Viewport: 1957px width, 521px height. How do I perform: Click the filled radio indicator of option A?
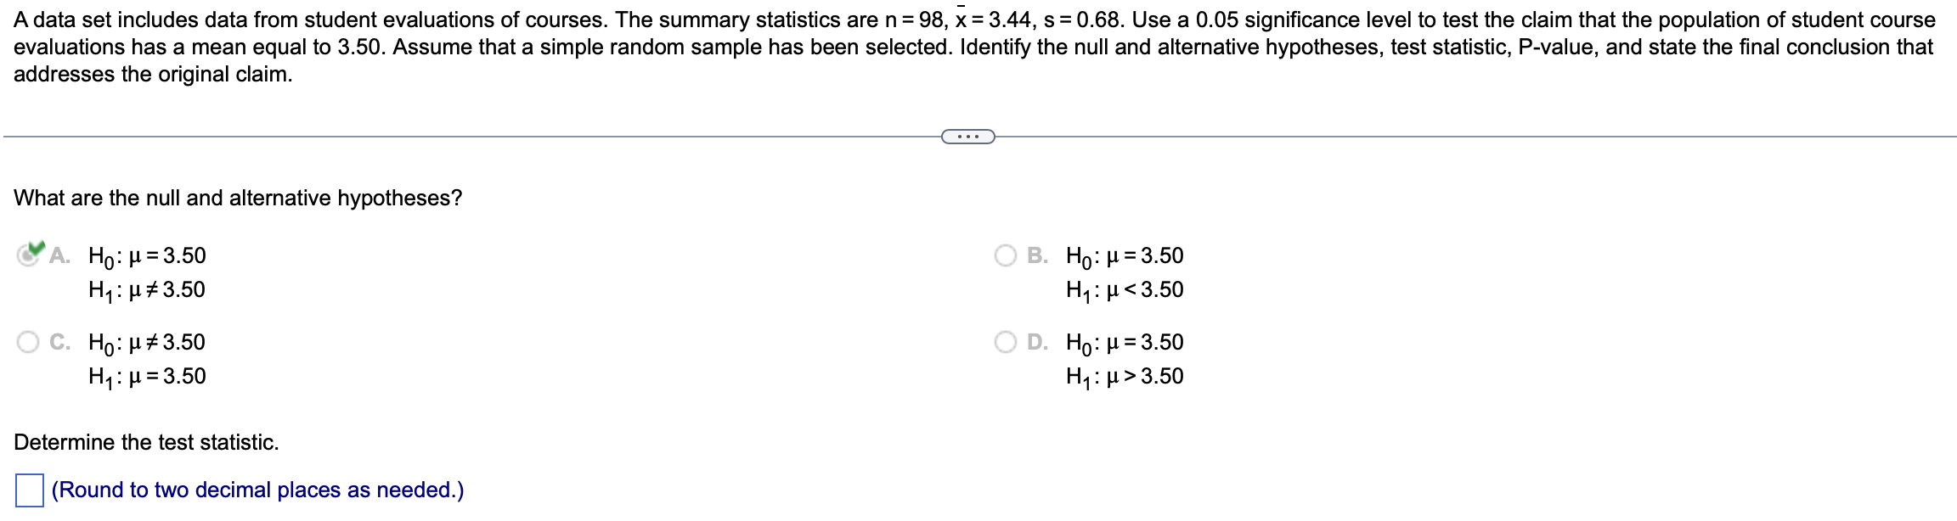click(x=25, y=255)
